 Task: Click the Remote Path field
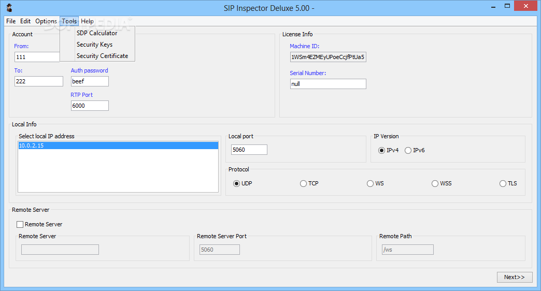[407, 250]
